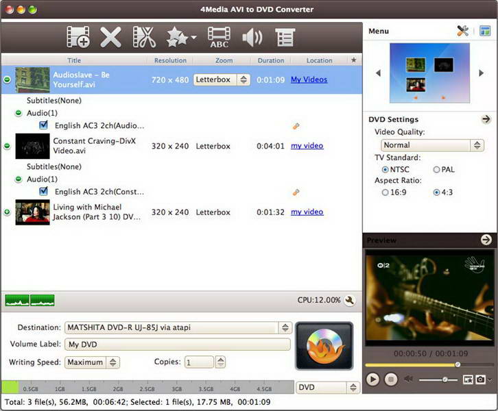The width and height of the screenshot is (498, 411).
Task: Click the Duration column header
Action: click(x=270, y=60)
